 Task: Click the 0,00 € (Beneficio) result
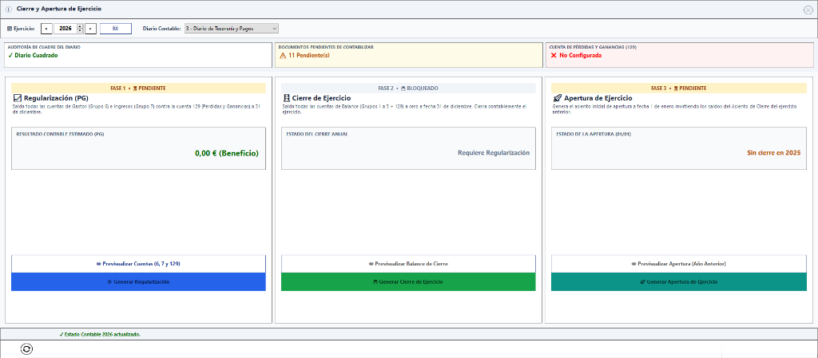[x=226, y=154]
